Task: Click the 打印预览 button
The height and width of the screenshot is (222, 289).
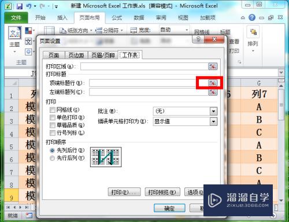Action: (x=162, y=192)
